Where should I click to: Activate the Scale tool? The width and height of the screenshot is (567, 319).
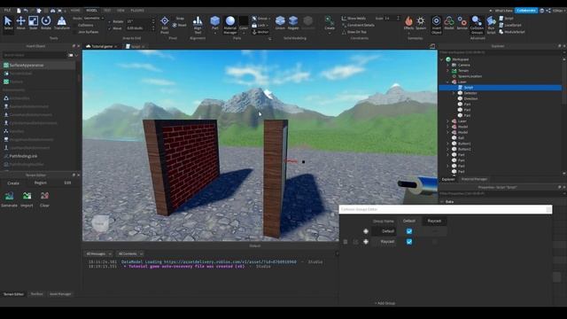coord(33,23)
